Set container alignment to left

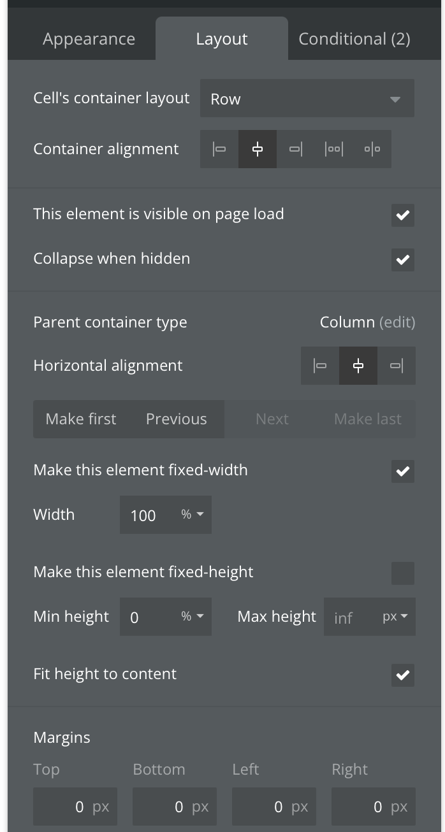(x=219, y=149)
